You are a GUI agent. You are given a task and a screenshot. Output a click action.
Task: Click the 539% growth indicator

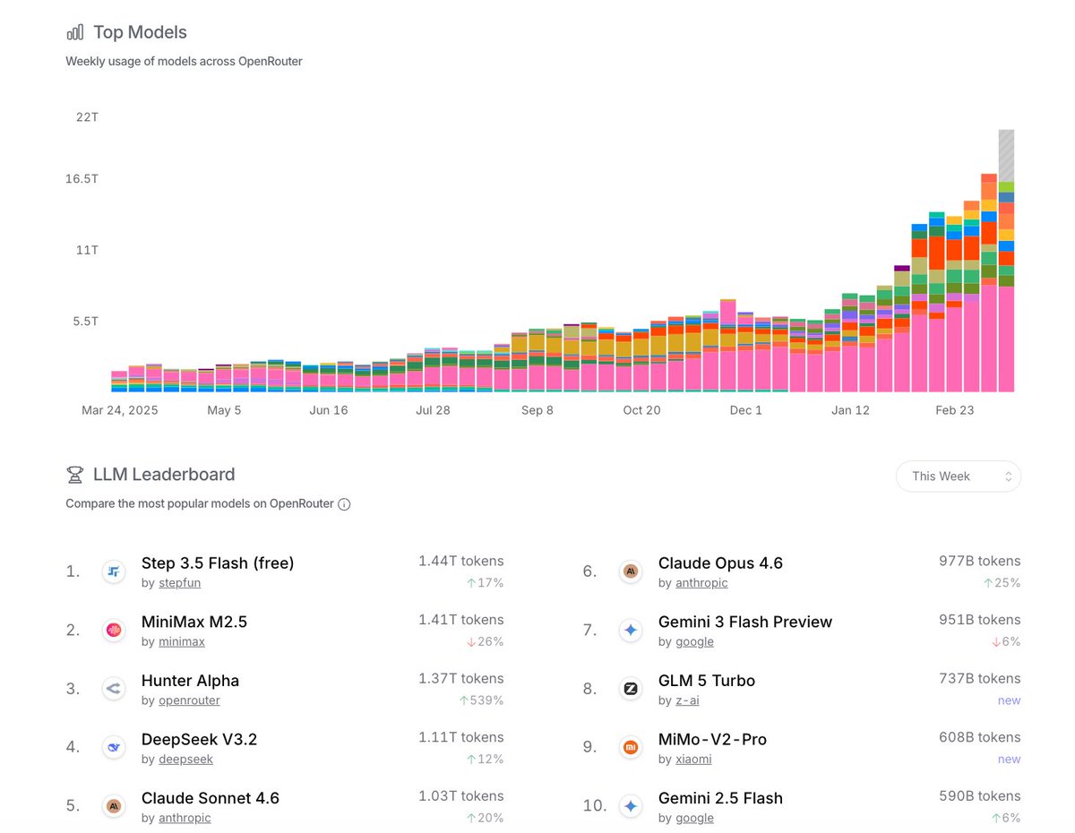(x=482, y=700)
